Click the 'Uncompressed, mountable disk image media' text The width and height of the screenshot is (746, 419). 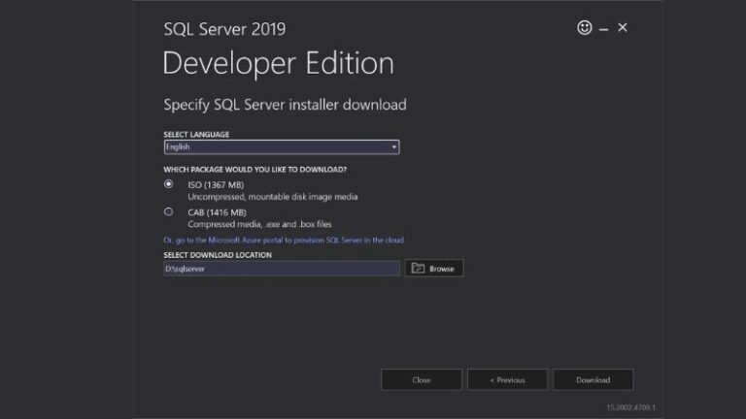[x=273, y=197]
